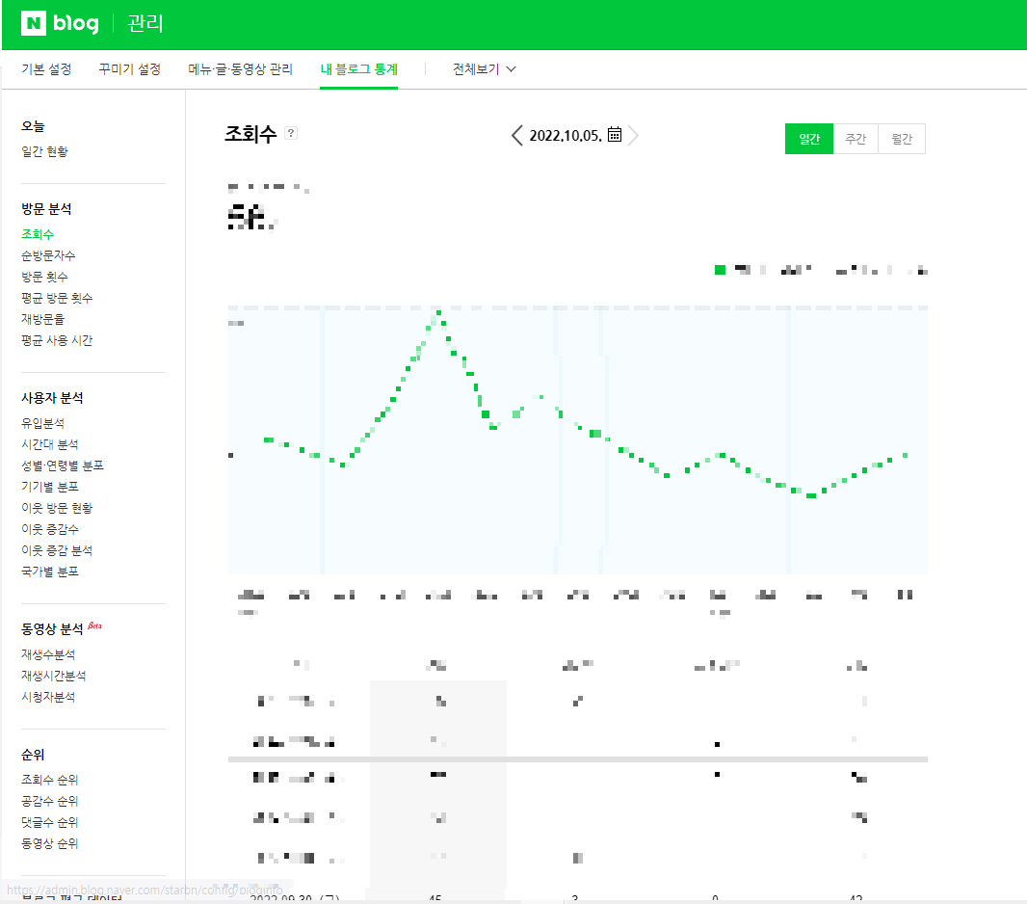Click the chart peak data point
The image size is (1027, 904).
[438, 311]
